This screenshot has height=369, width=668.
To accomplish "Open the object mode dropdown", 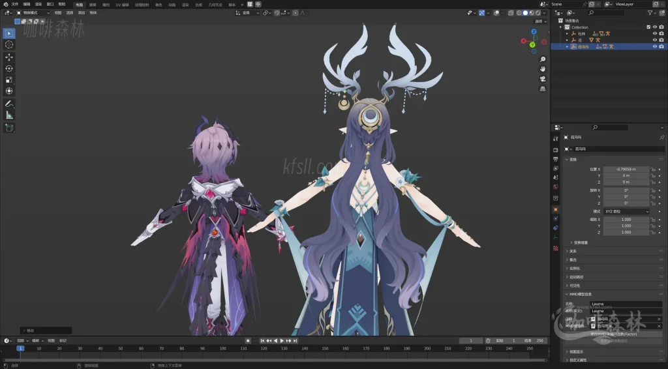I will pos(33,13).
